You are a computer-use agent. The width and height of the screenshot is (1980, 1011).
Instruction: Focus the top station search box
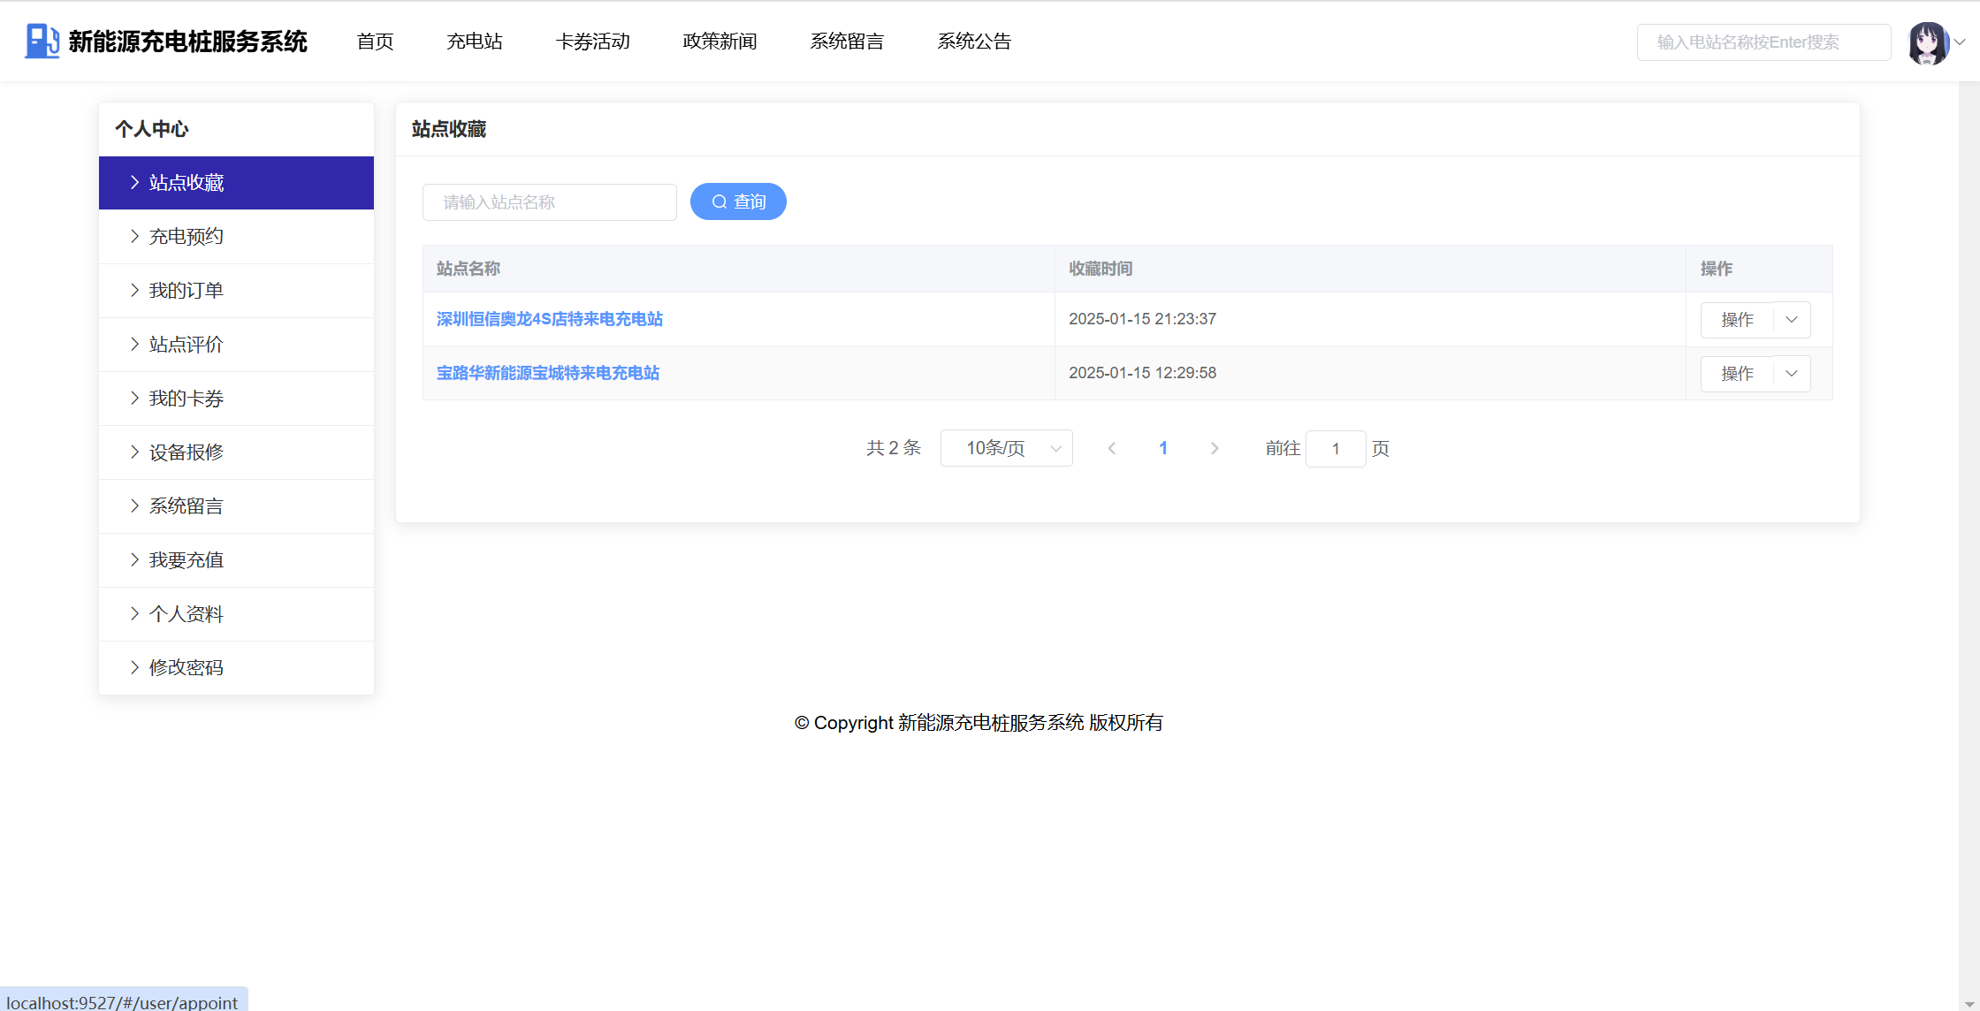1763,42
